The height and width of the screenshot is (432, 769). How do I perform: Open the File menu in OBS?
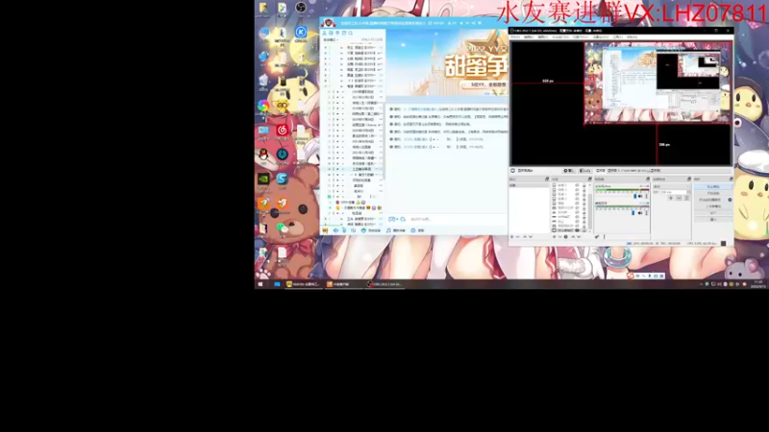515,36
